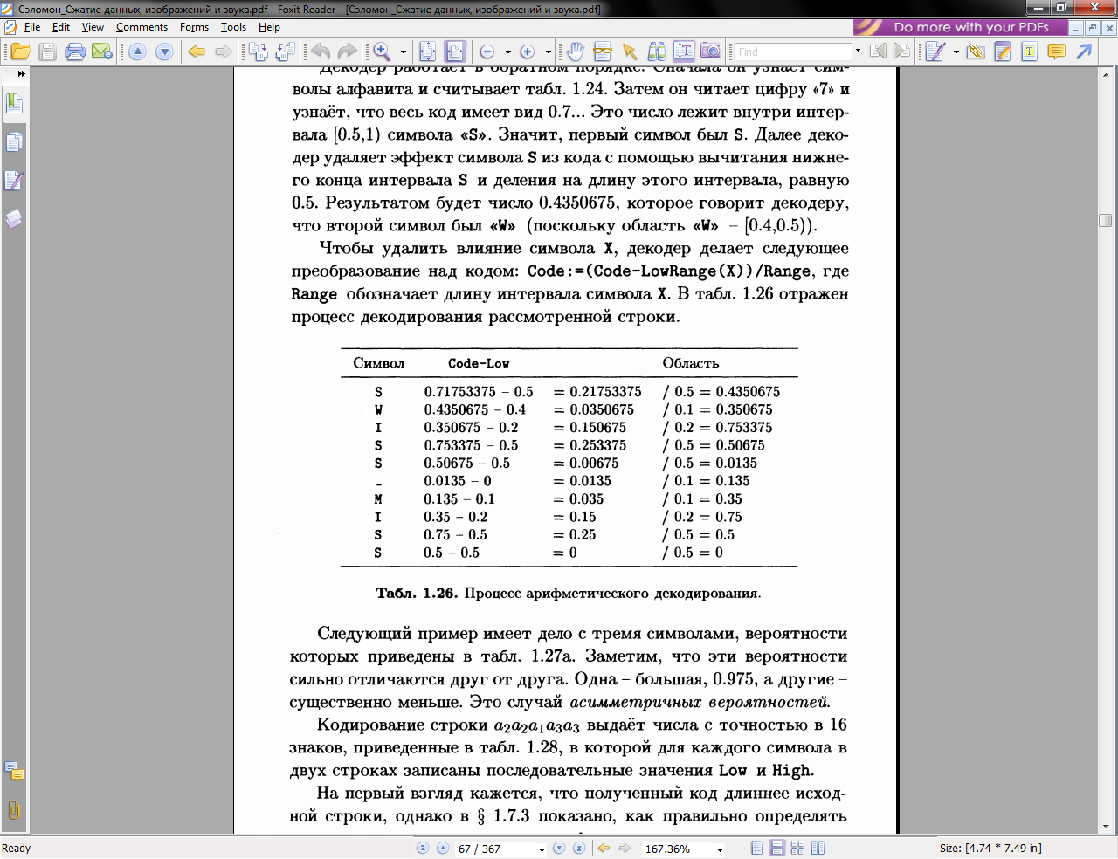Screen dimensions: 1118x859
Task: Open the Bookmarks panel in sidebar
Action: tap(13, 103)
